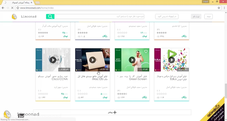Viewport: 227px width, 121px height.
Task: Click the Edius card star rating
Action: [162, 94]
